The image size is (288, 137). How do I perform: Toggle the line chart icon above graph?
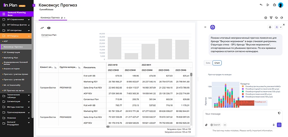click(x=42, y=28)
